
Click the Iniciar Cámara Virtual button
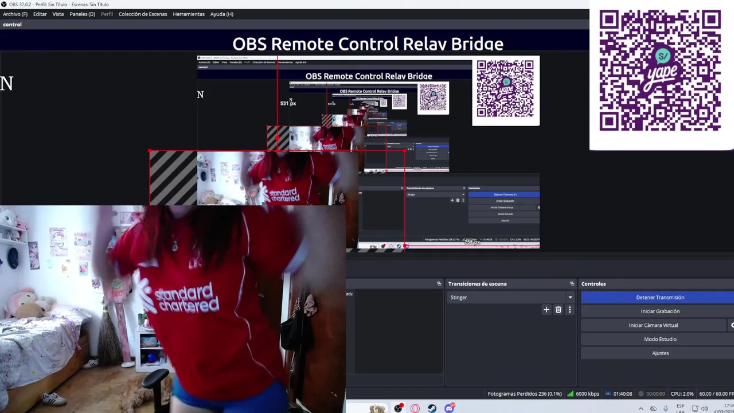pyautogui.click(x=653, y=325)
